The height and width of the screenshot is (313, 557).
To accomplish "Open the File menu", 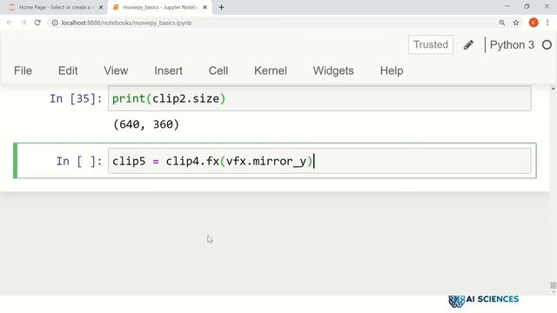I will pos(23,70).
